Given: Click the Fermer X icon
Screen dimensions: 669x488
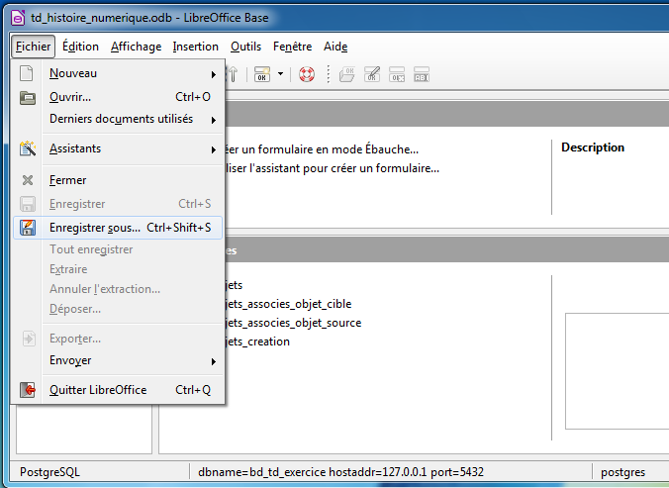Looking at the screenshot, I should pyautogui.click(x=28, y=180).
